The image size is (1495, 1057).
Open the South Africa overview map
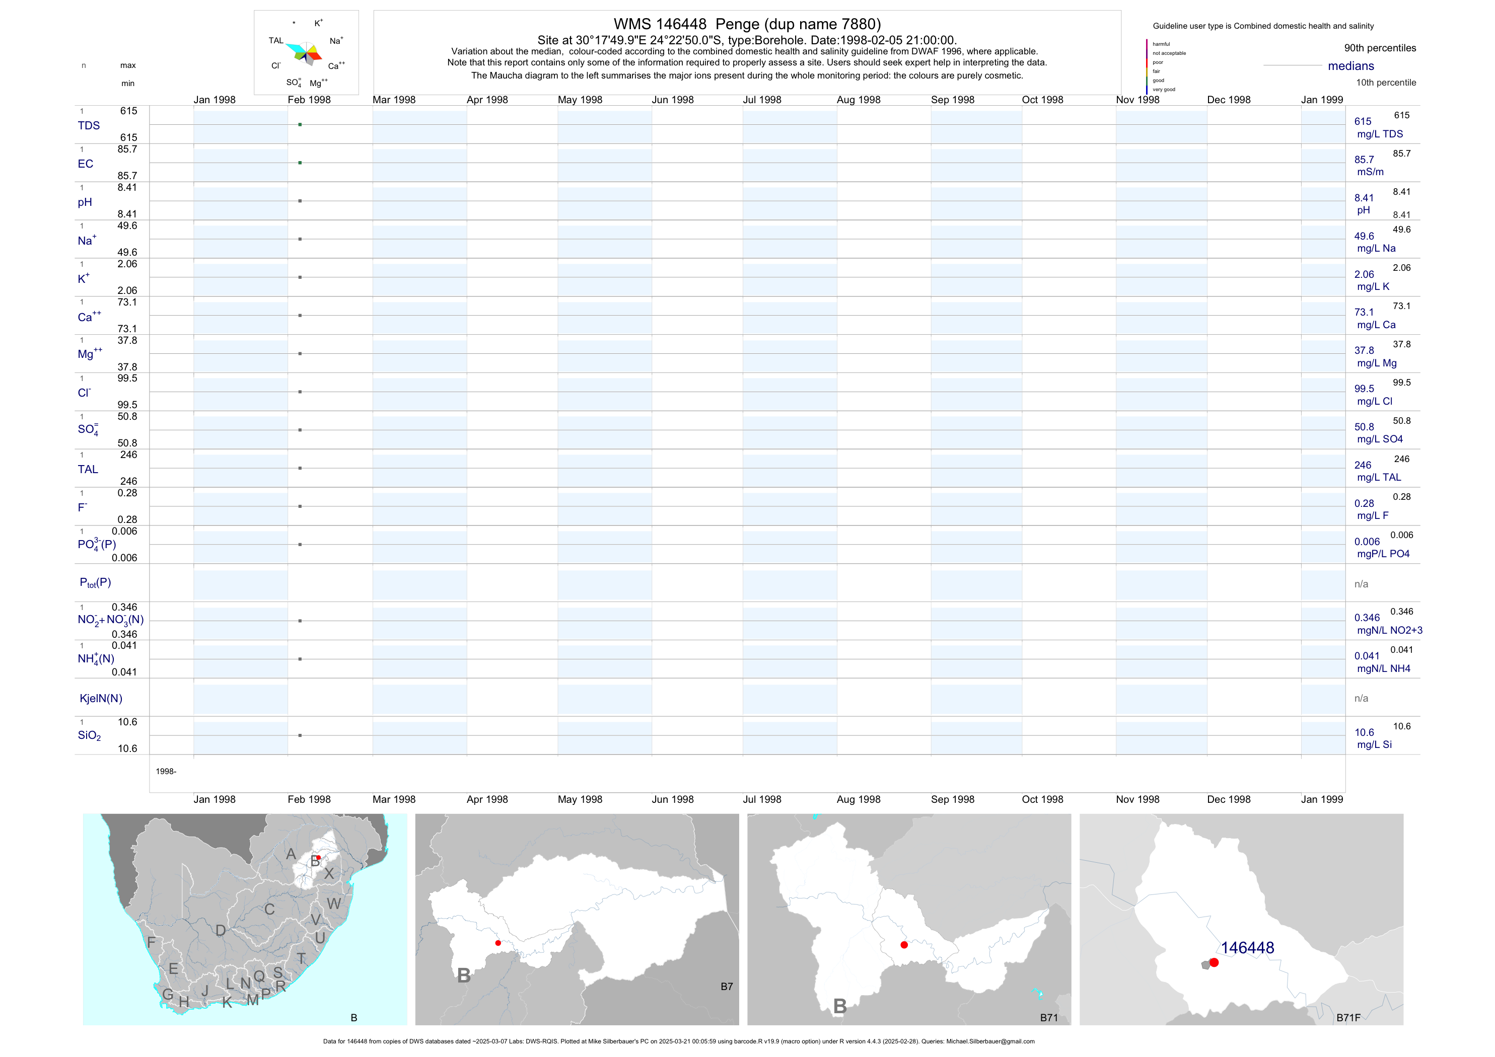click(245, 919)
